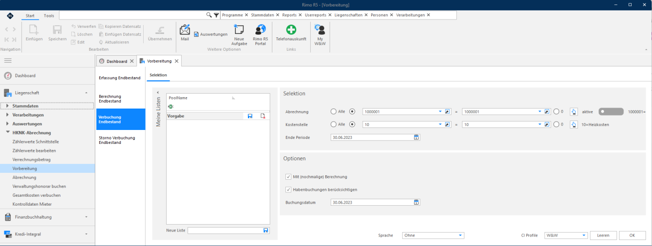Close the Vorbereitung tab
Screen dimensions: 652x246
pyautogui.click(x=176, y=61)
